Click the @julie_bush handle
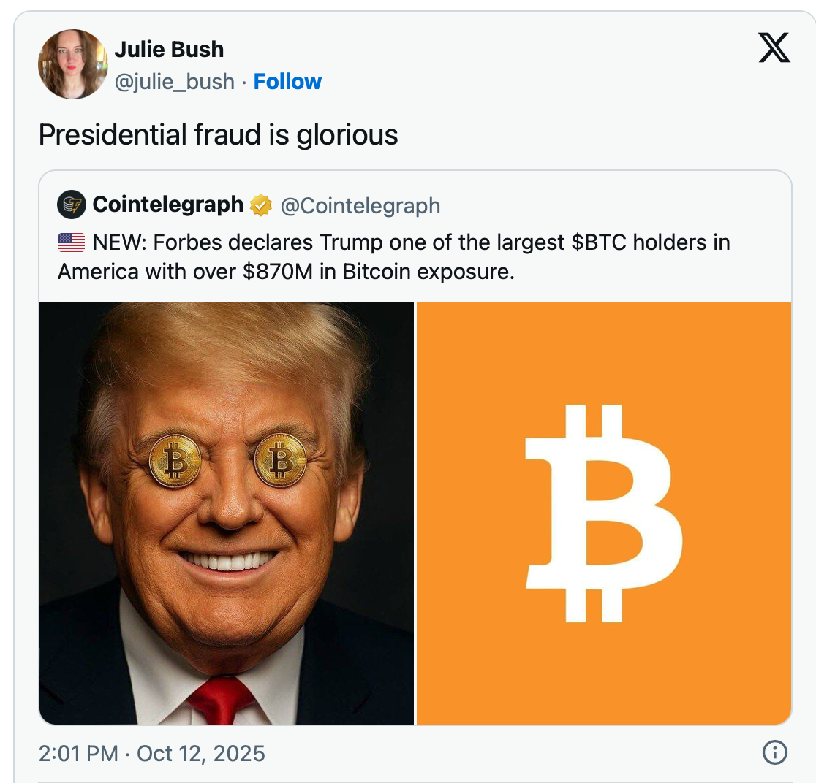 pyautogui.click(x=174, y=81)
